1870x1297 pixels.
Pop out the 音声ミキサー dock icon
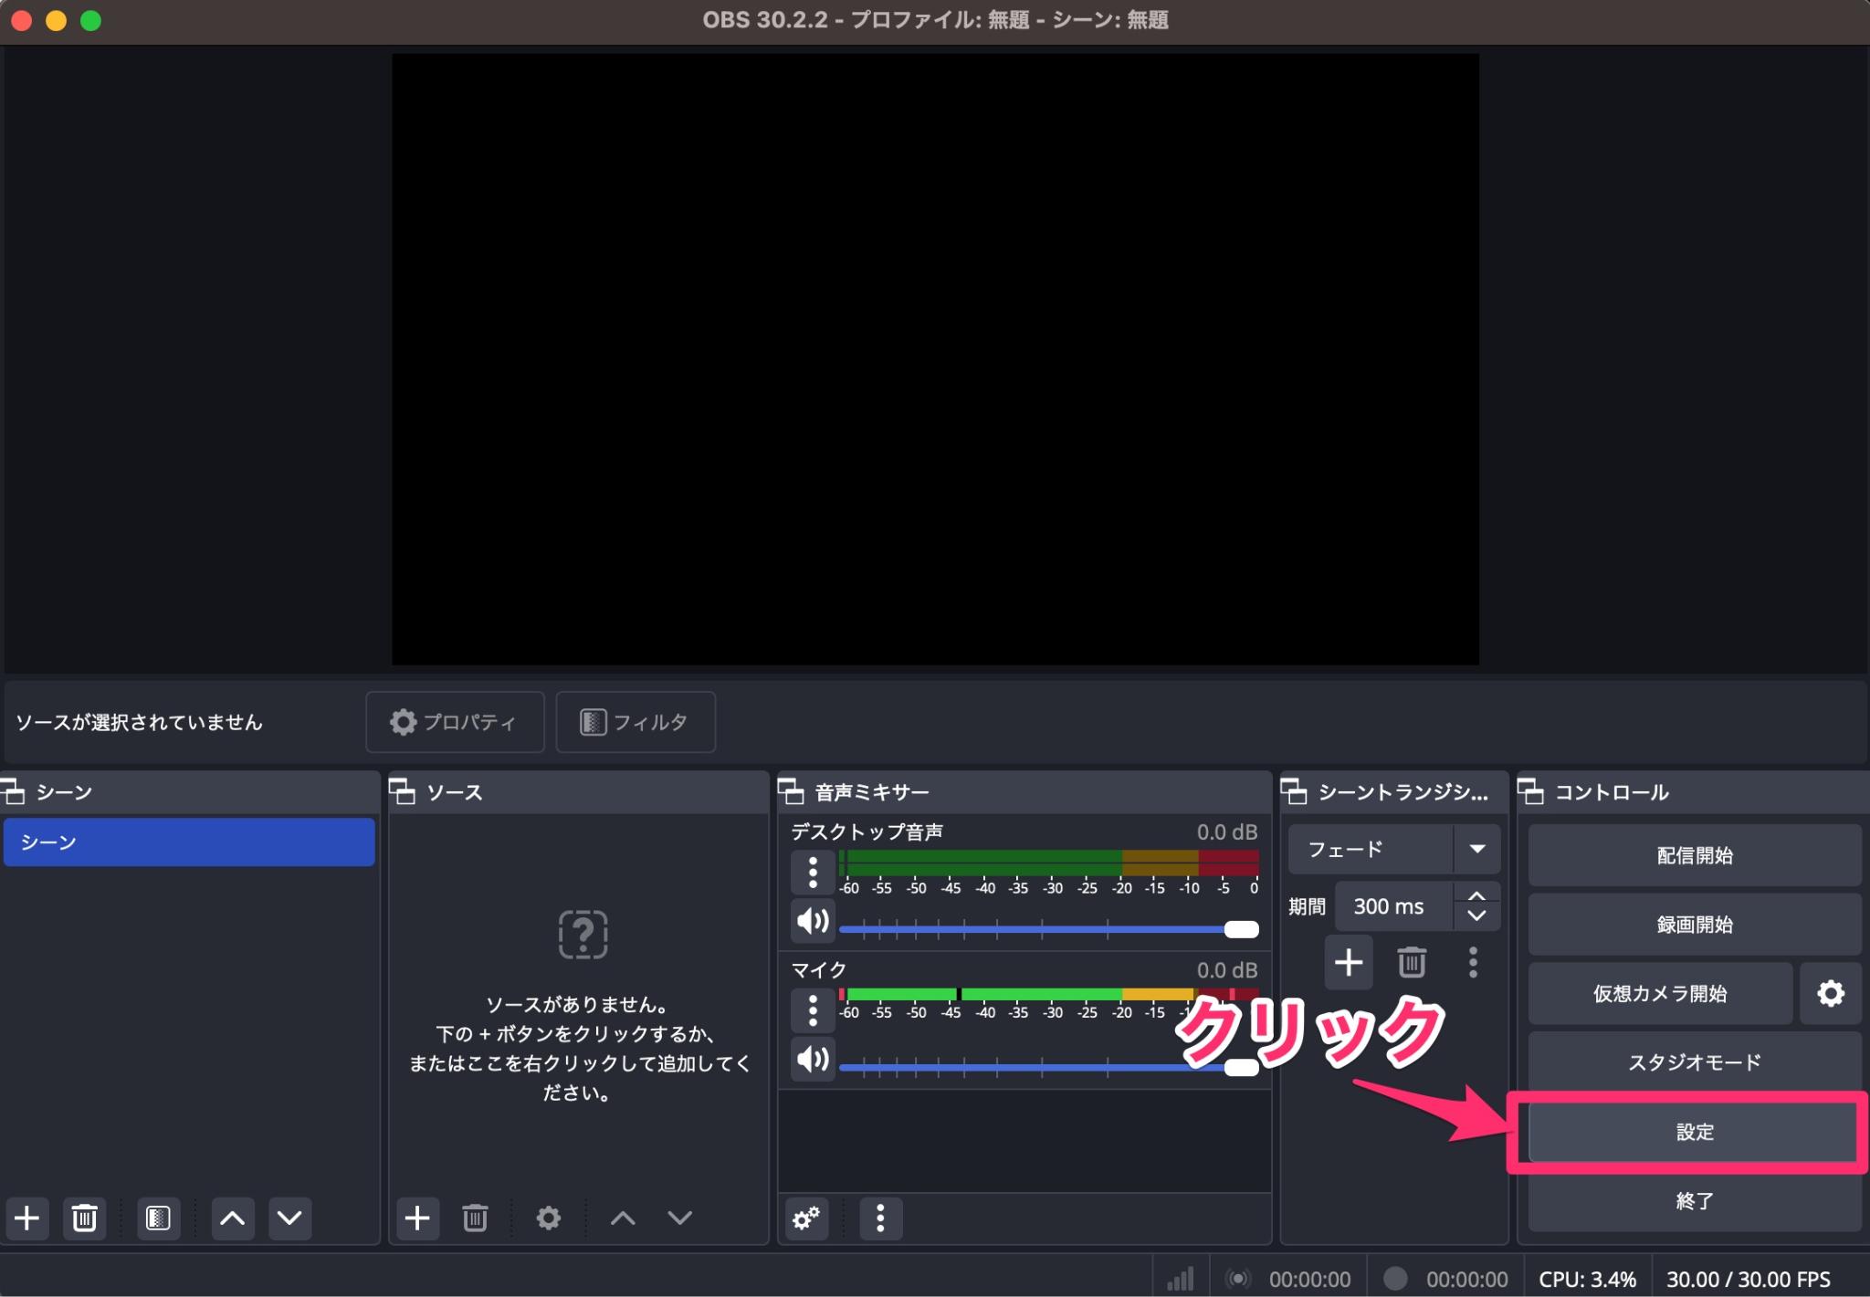coord(791,791)
